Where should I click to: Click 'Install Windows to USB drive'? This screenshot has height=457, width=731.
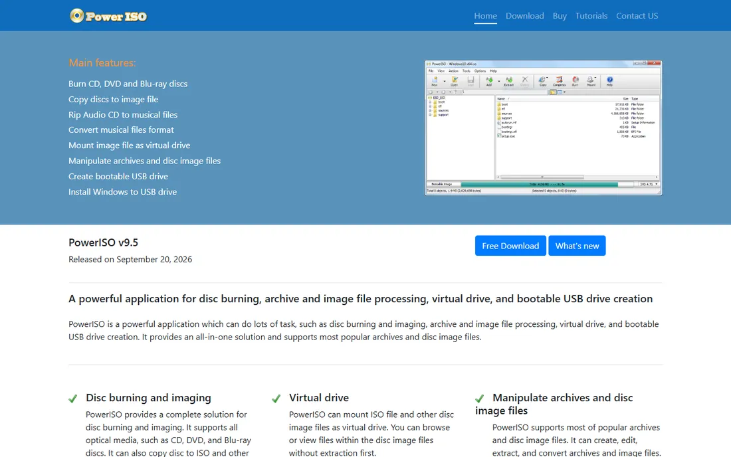123,192
